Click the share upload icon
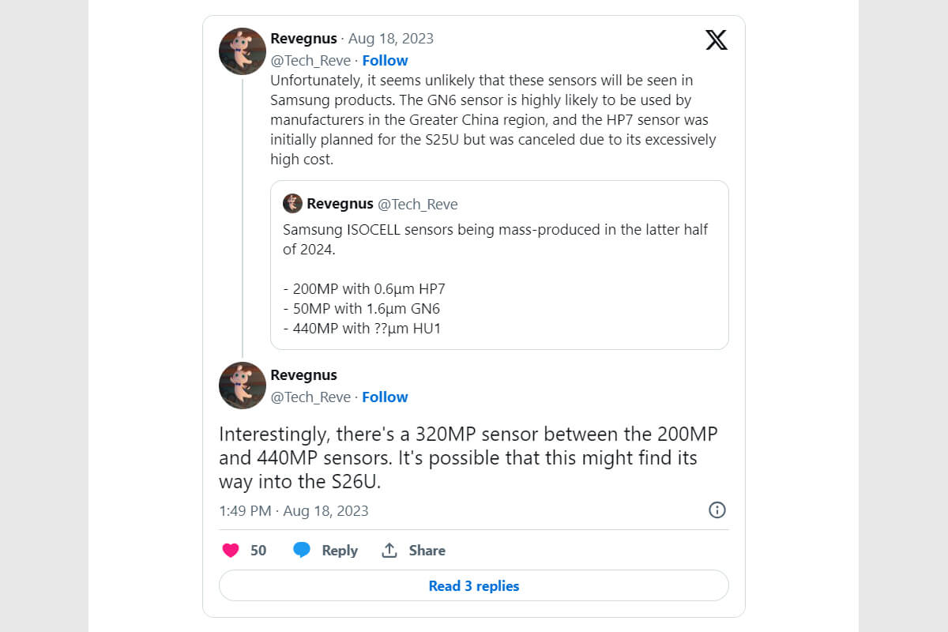The height and width of the screenshot is (632, 948). (389, 551)
